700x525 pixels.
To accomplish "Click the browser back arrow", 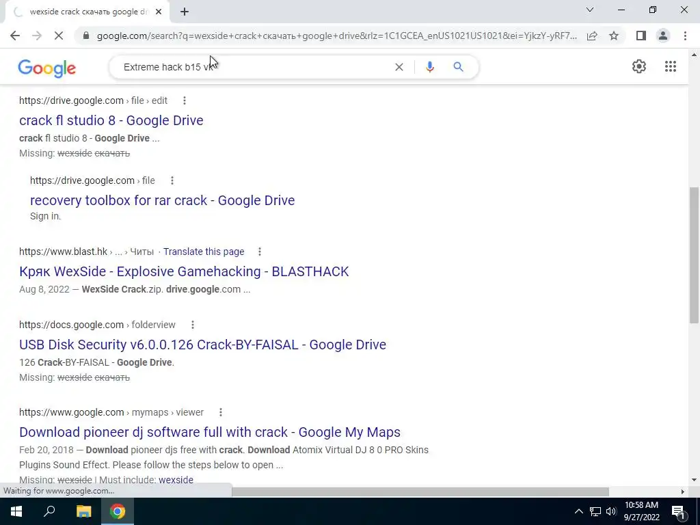I will point(15,36).
